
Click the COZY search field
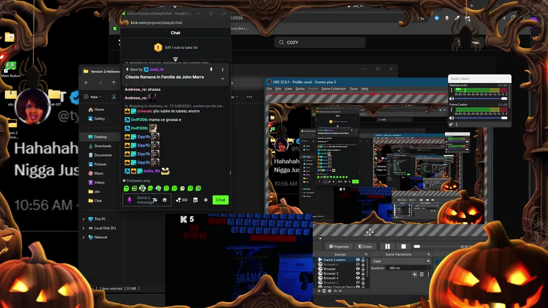click(x=320, y=42)
